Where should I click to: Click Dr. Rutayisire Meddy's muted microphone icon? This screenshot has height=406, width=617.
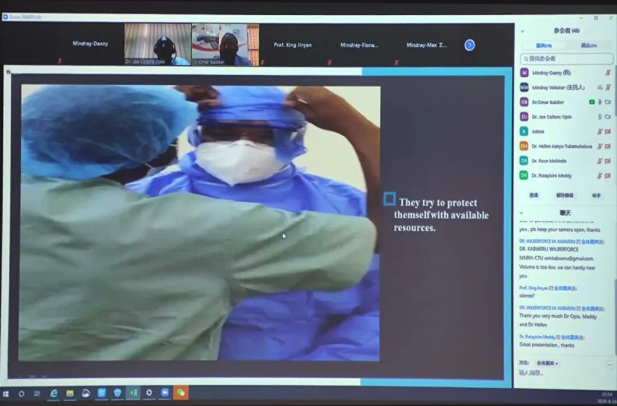599,176
